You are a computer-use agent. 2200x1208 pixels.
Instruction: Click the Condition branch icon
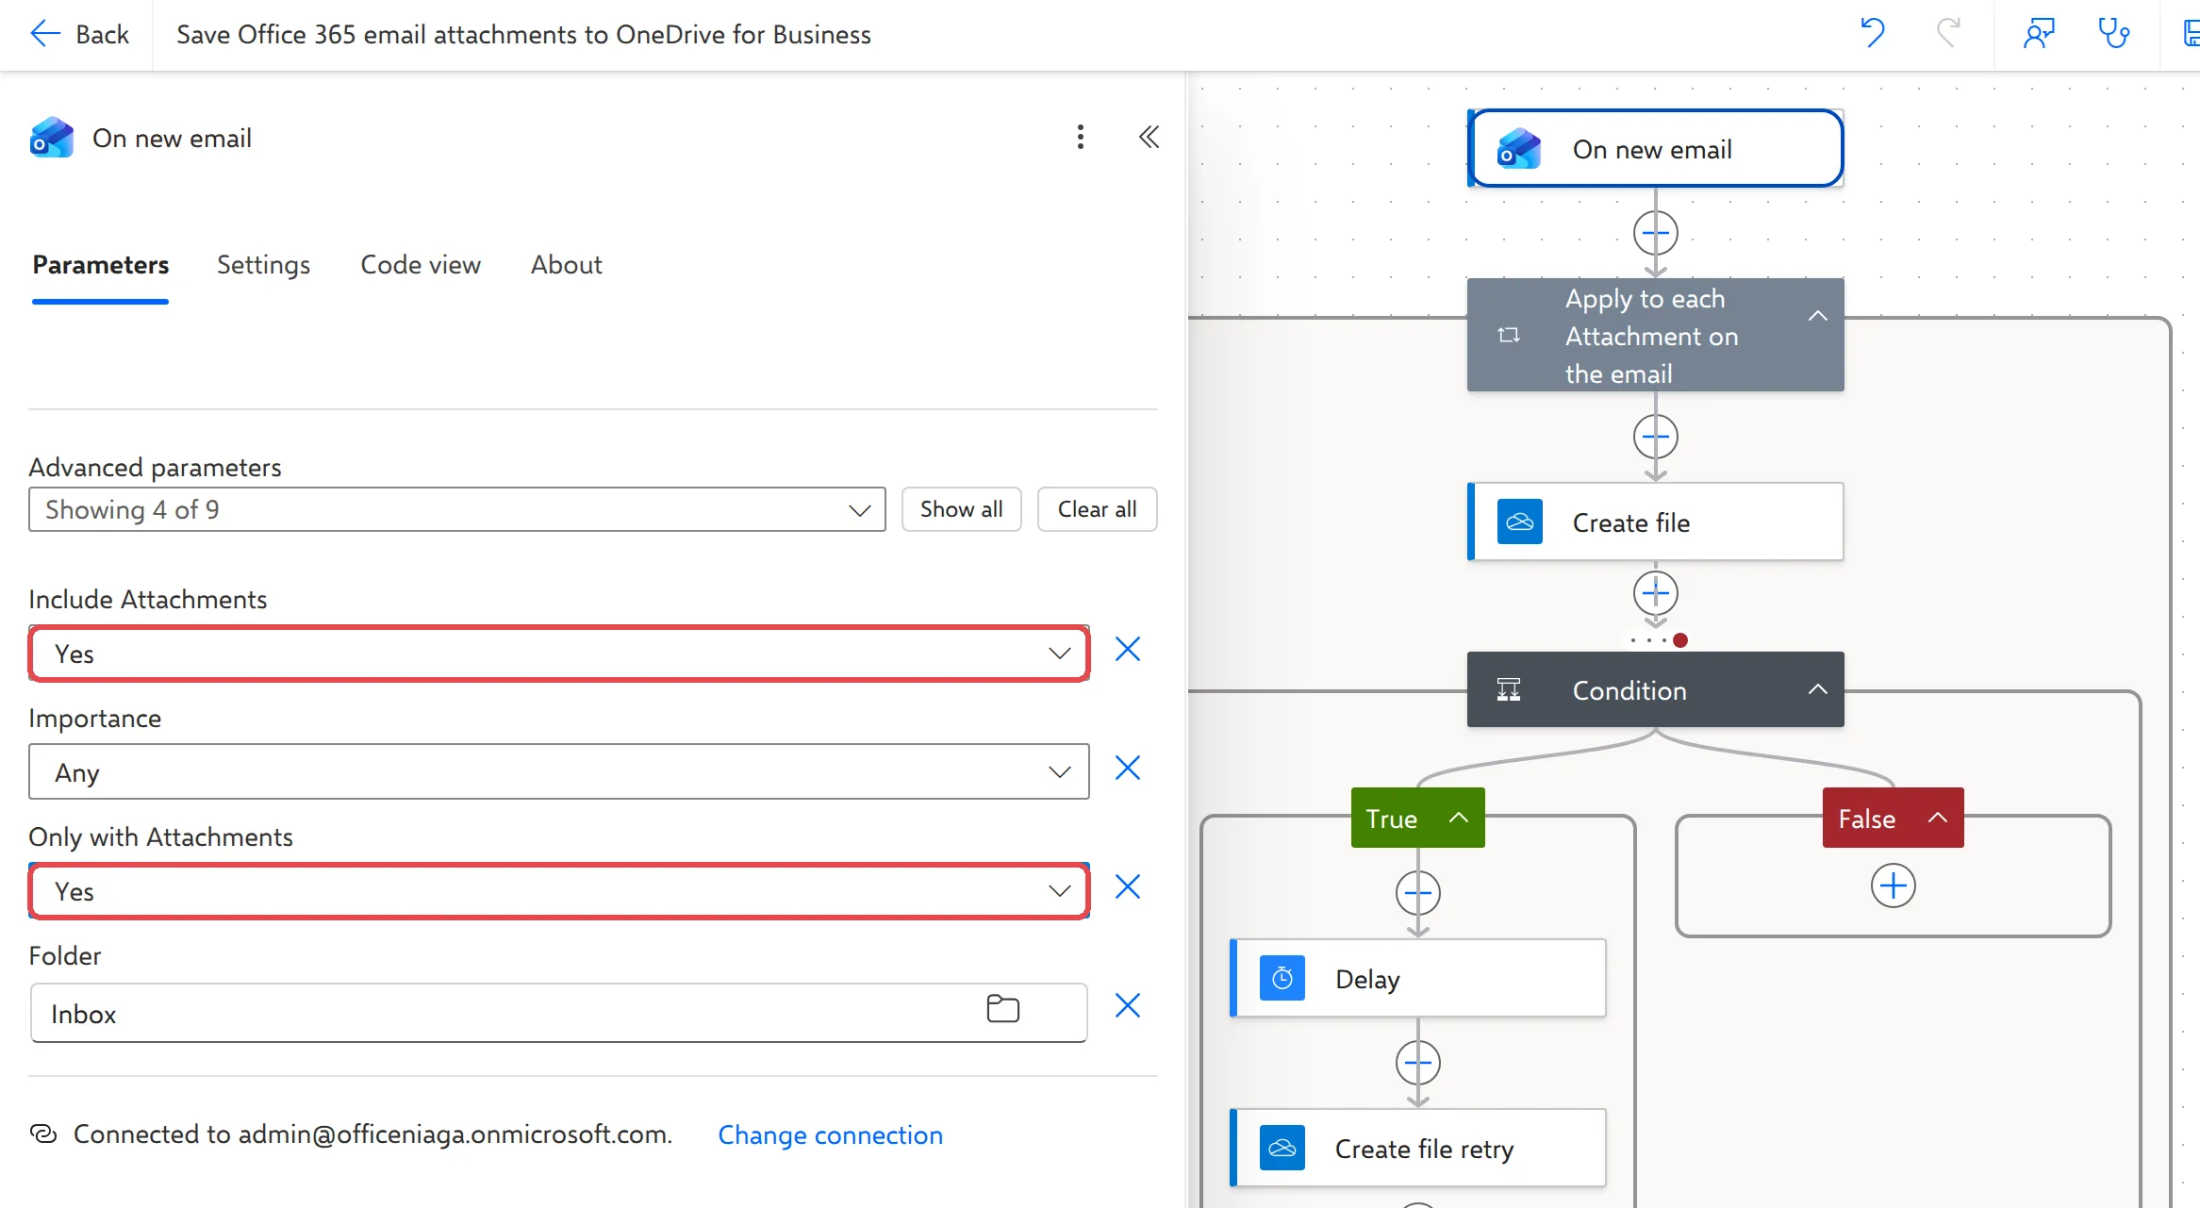(1509, 689)
